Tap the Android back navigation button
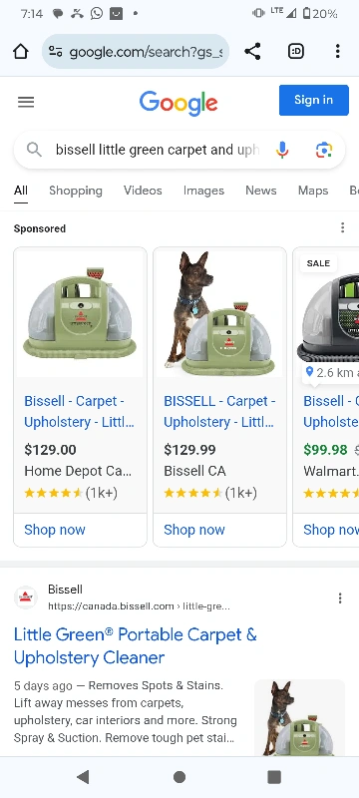Screen dimensions: 359x798 [83, 777]
